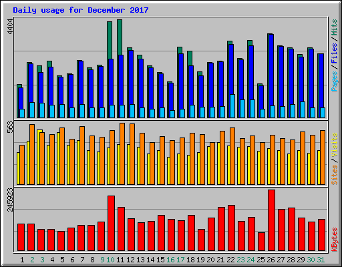Click the yellow sites bar for day 16
This screenshot has height=267, width=342.
pos(168,171)
